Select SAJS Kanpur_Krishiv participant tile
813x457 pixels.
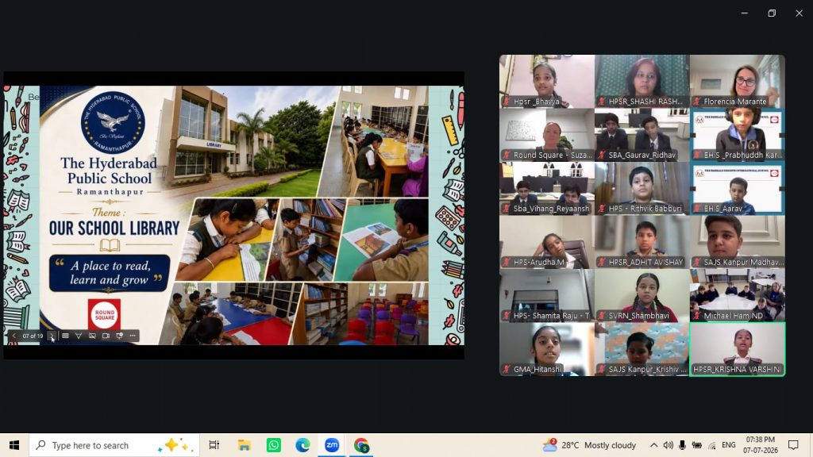642,349
